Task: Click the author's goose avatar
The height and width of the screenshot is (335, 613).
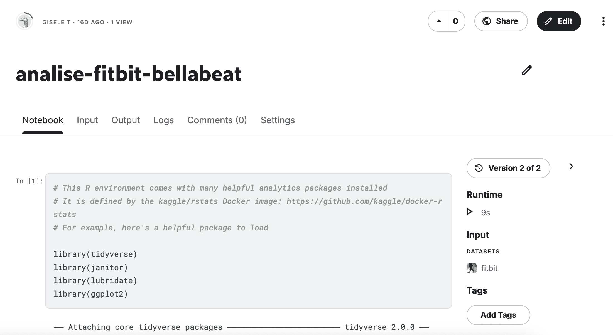Action: 24,21
